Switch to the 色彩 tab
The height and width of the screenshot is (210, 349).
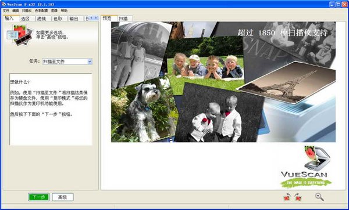pyautogui.click(x=58, y=19)
